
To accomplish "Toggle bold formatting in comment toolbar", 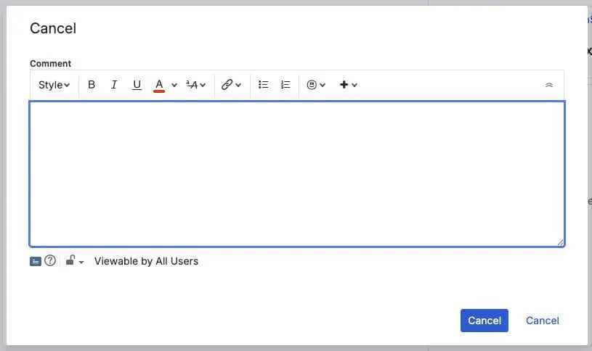I will pyautogui.click(x=92, y=85).
